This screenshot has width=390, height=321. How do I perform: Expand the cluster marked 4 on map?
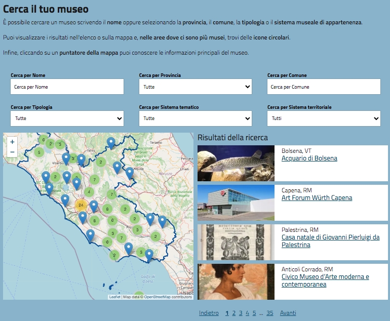point(89,192)
